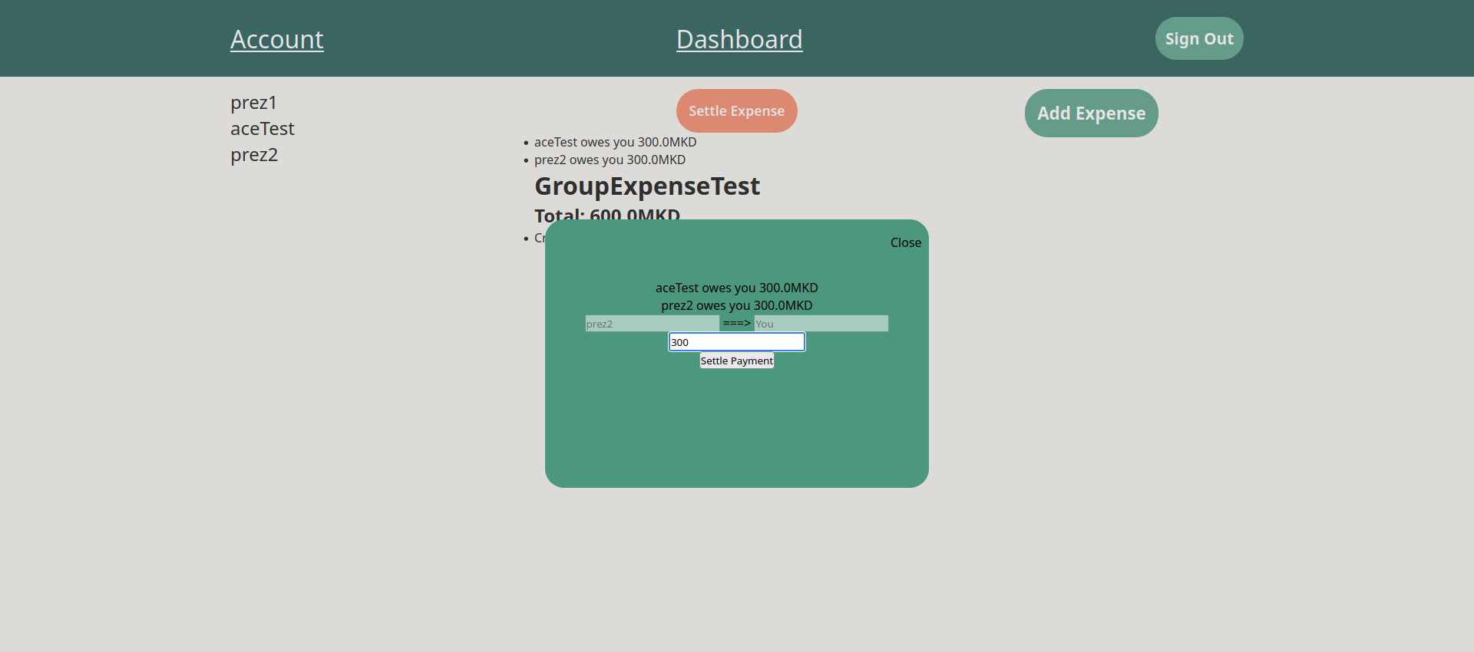
Task: Open the Account page link
Action: tap(276, 39)
